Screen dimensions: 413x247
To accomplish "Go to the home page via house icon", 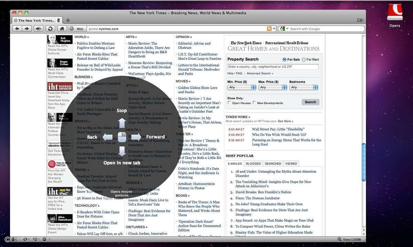I will [62, 29].
